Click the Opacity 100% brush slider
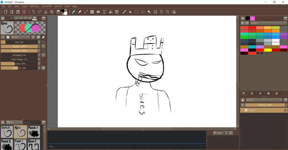The image size is (288, 150). click(19, 46)
